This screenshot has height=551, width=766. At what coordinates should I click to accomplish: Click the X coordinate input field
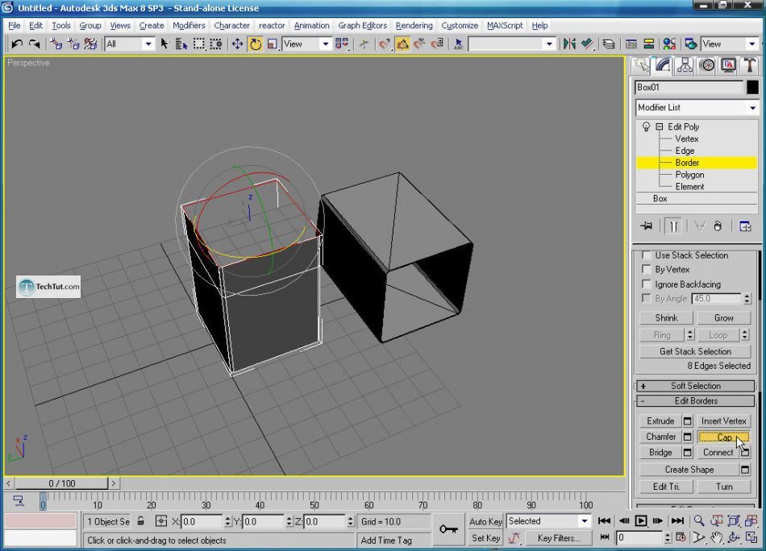202,522
